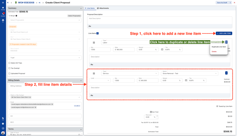Switch to the Line Items tab
Image resolution: width=237 pixels, height=136 pixels.
pyautogui.click(x=89, y=8)
